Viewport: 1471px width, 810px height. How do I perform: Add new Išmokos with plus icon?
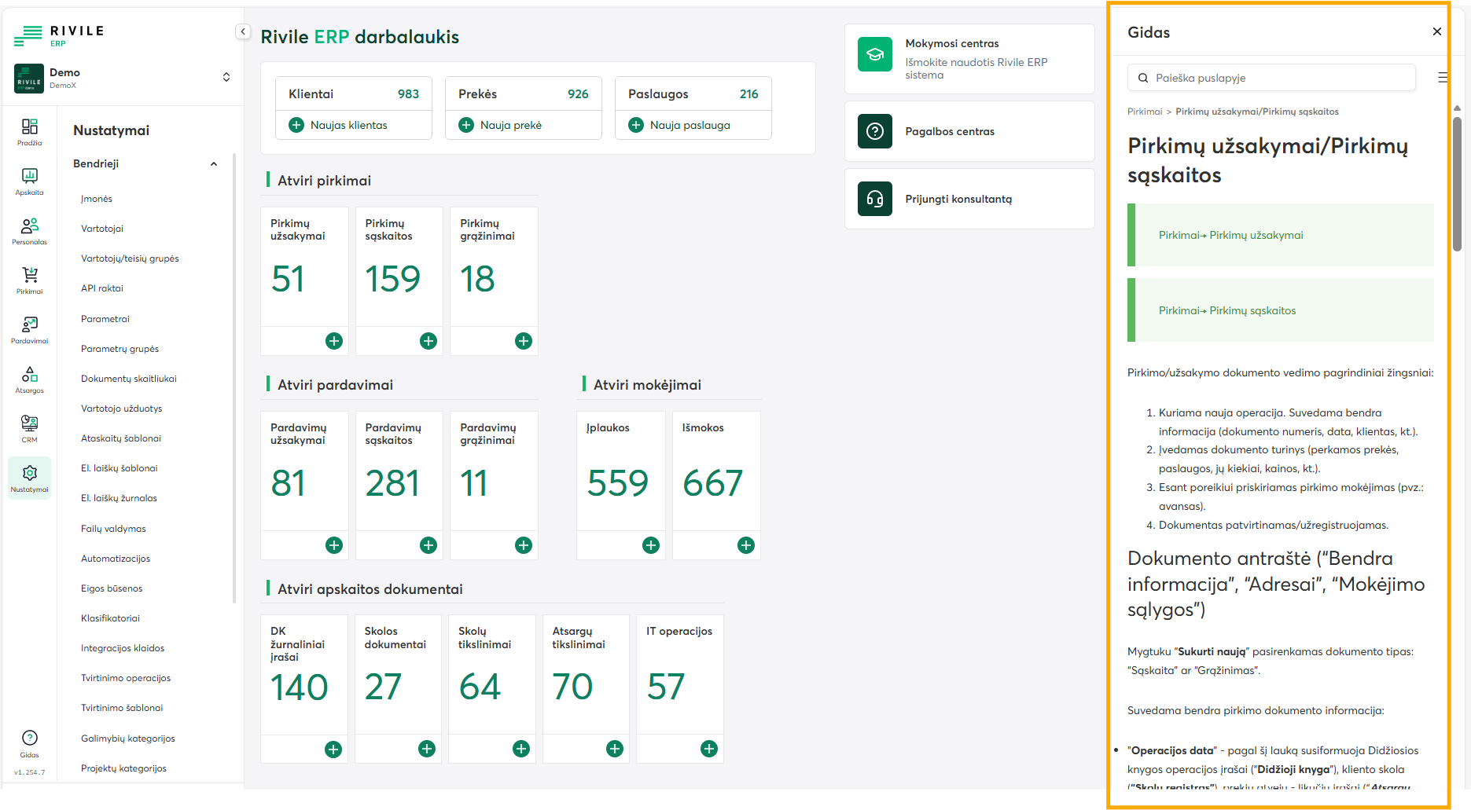746,545
